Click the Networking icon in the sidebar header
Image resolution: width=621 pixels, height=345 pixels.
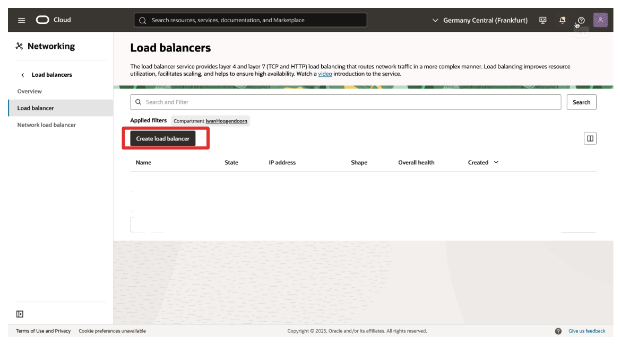tap(19, 47)
